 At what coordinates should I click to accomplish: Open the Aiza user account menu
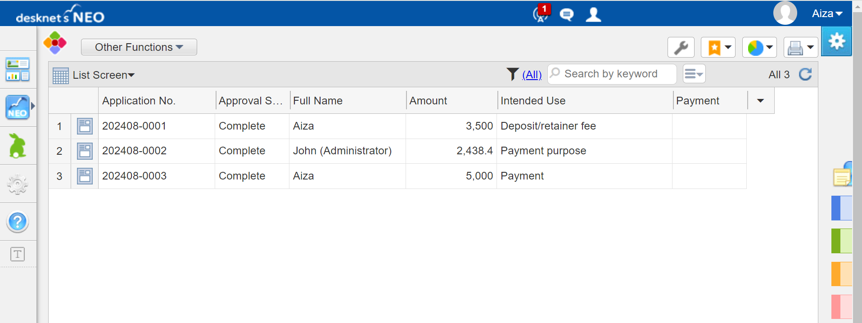click(826, 13)
